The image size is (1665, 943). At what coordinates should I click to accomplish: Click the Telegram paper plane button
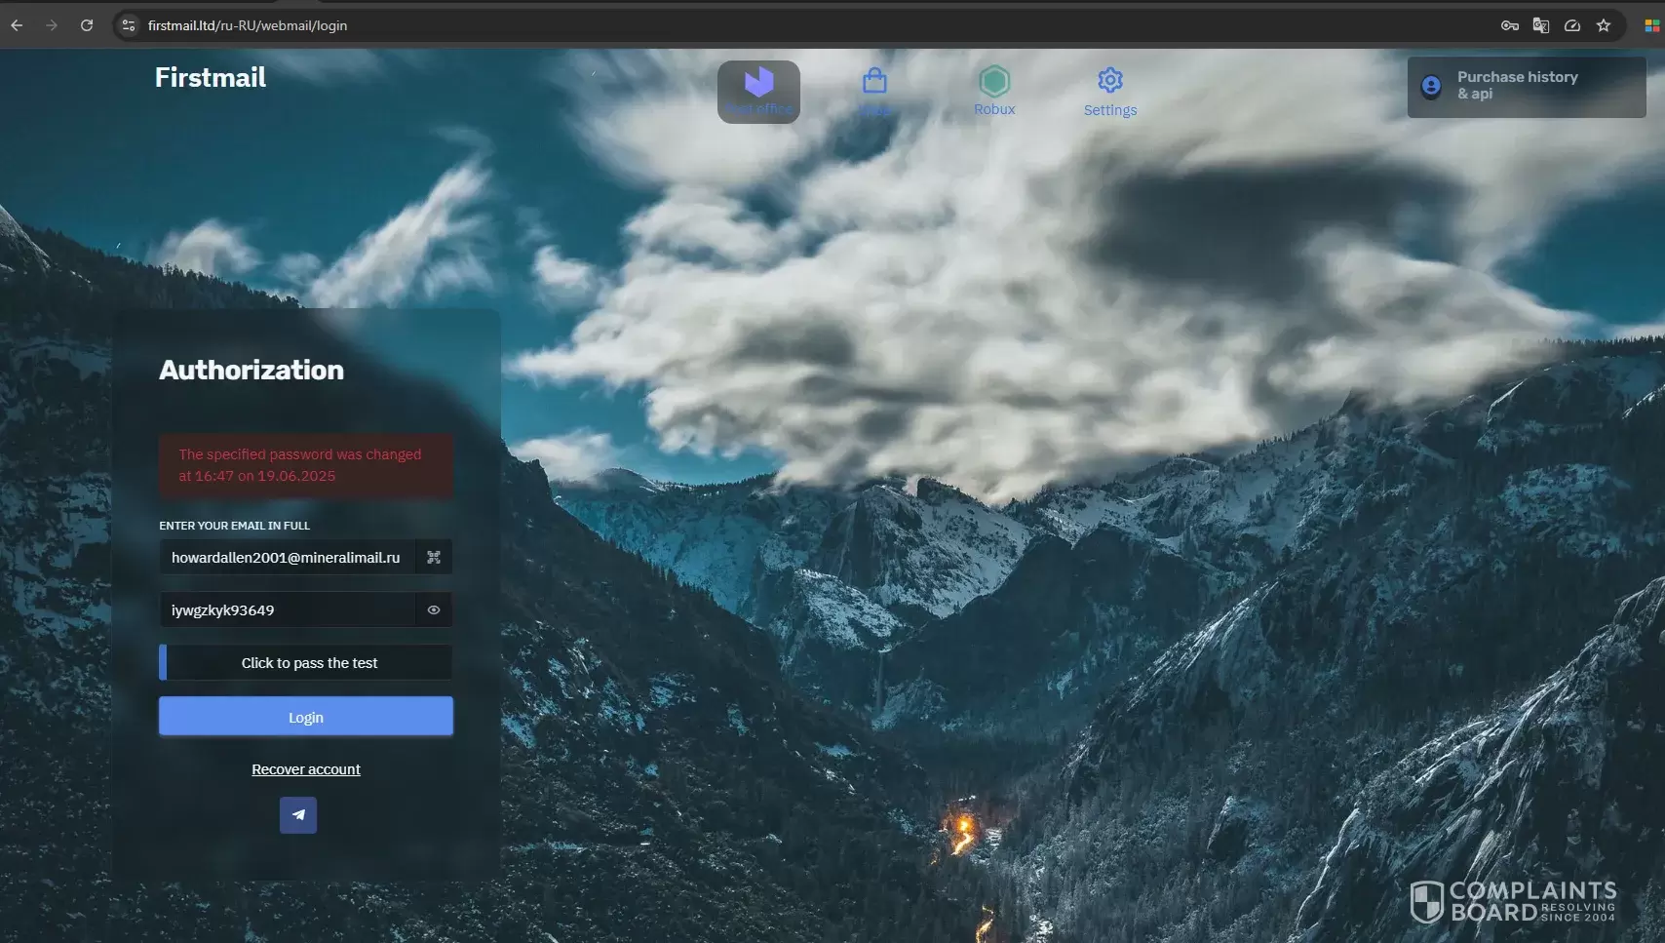point(298,815)
